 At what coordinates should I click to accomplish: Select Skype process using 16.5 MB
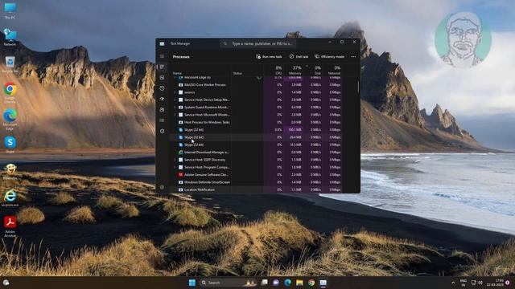click(x=257, y=144)
